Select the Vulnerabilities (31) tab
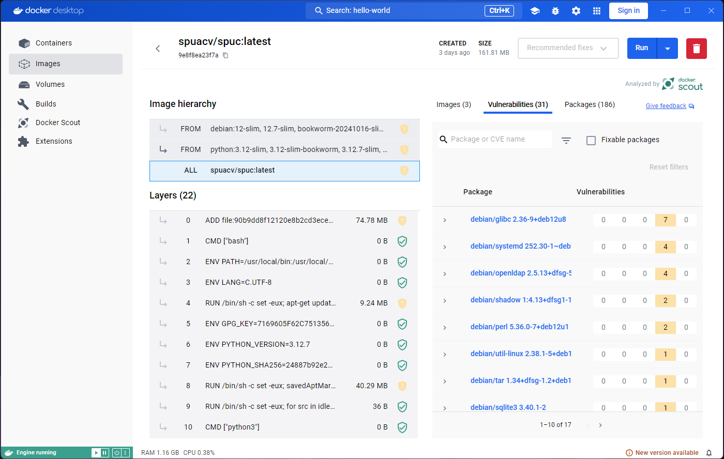 click(x=518, y=104)
